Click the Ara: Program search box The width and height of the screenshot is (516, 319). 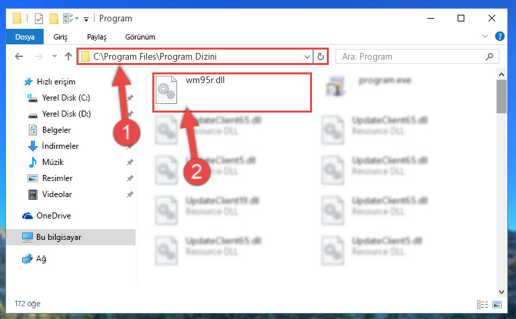(x=417, y=56)
